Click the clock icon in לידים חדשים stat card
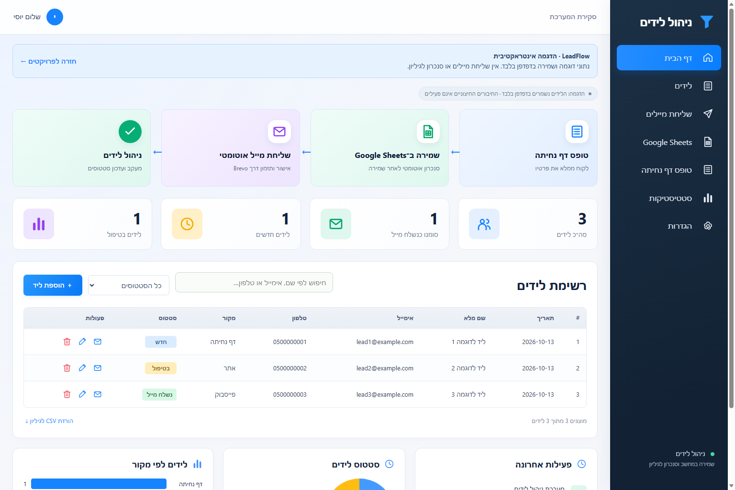 point(187,224)
